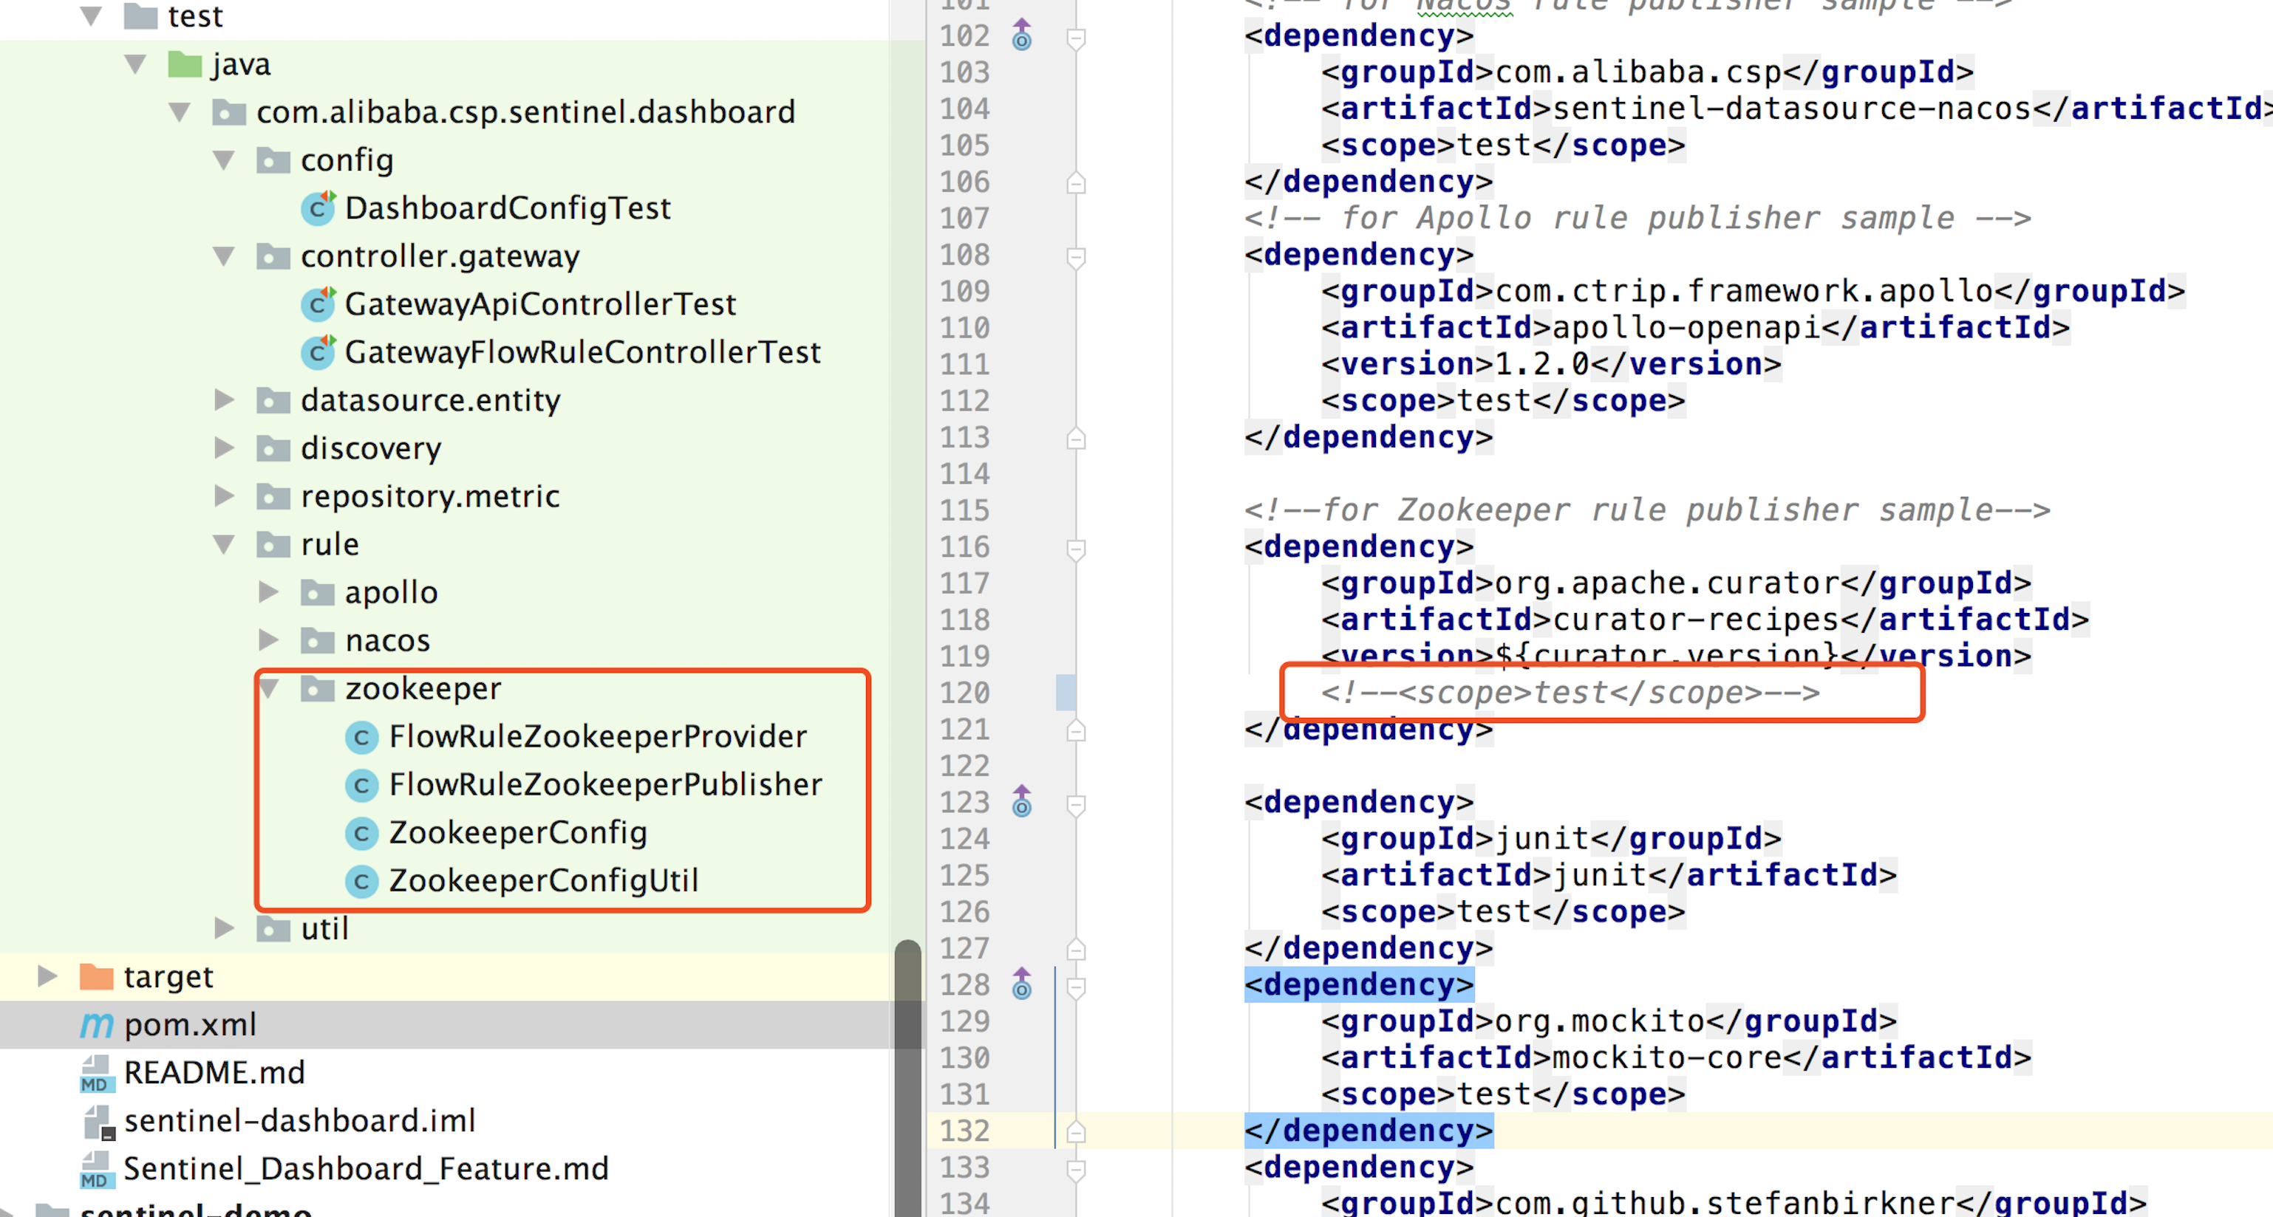
Task: Fold curator dependency block at line 116
Action: (x=1076, y=549)
